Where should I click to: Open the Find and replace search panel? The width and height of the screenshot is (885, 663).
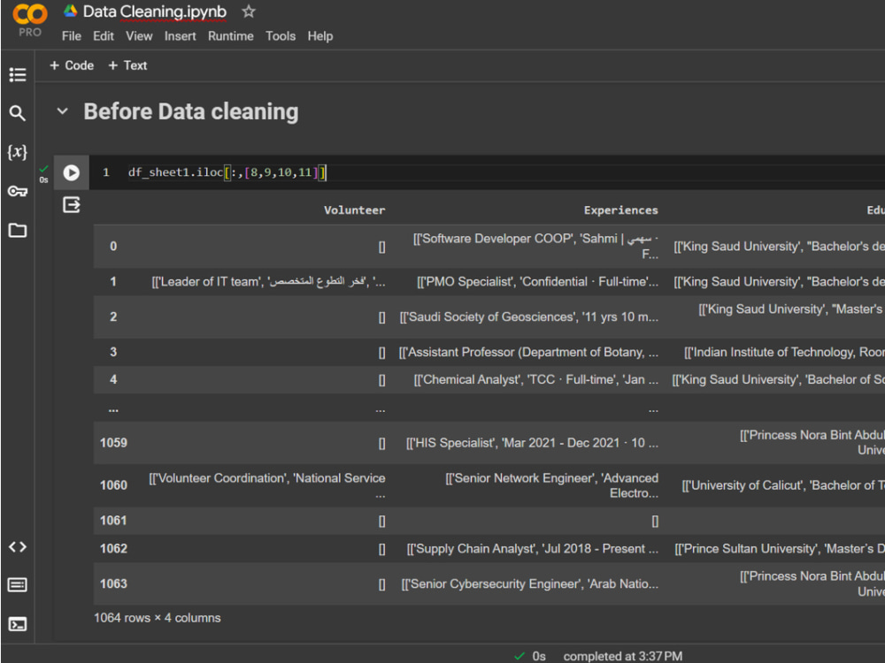[18, 113]
